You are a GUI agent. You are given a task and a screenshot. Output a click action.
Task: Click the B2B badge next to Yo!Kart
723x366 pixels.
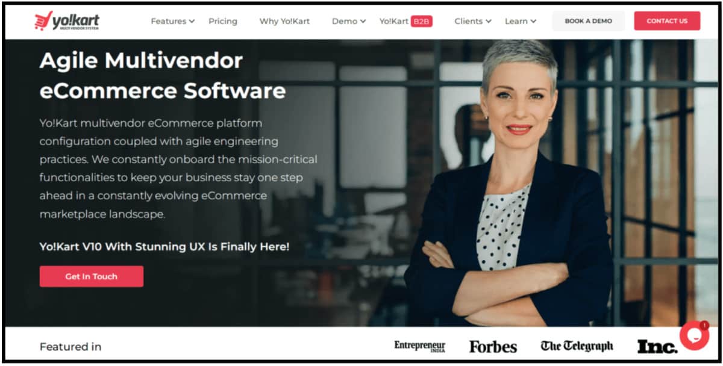coord(421,21)
